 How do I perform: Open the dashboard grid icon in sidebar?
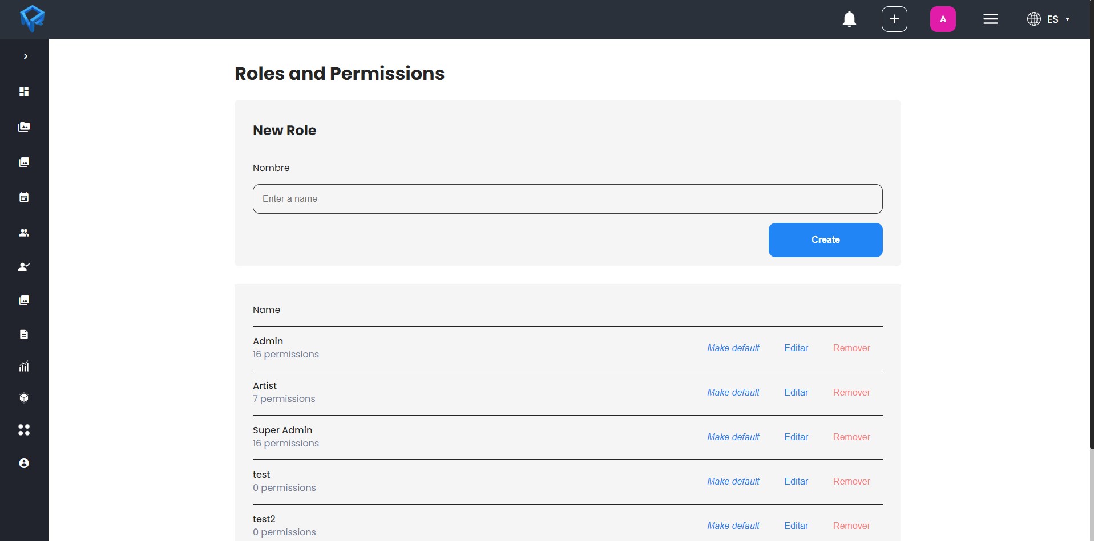(x=24, y=91)
